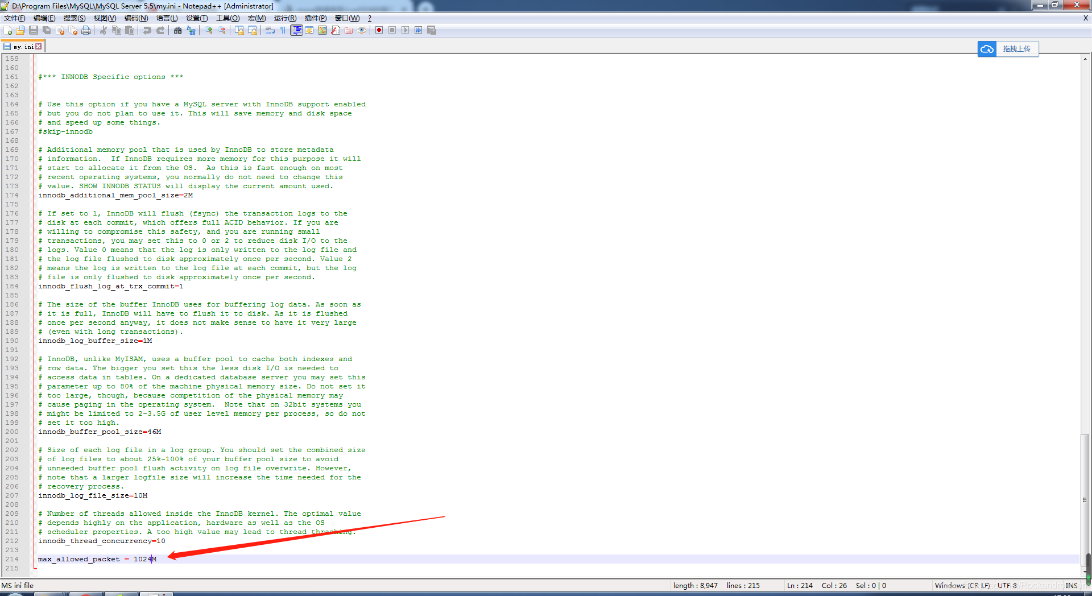Open the 窗口(W) menu
The image size is (1092, 596).
[x=347, y=18]
